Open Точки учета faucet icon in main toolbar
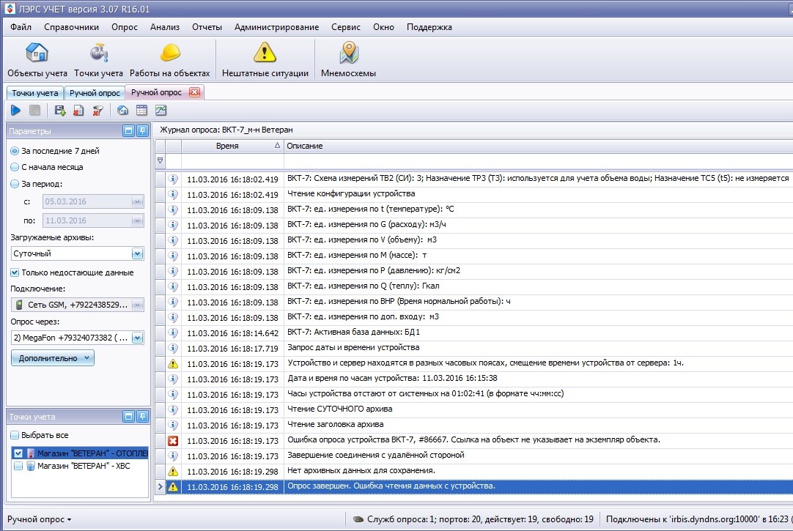Screen dimensions: 793x531 click(x=99, y=61)
